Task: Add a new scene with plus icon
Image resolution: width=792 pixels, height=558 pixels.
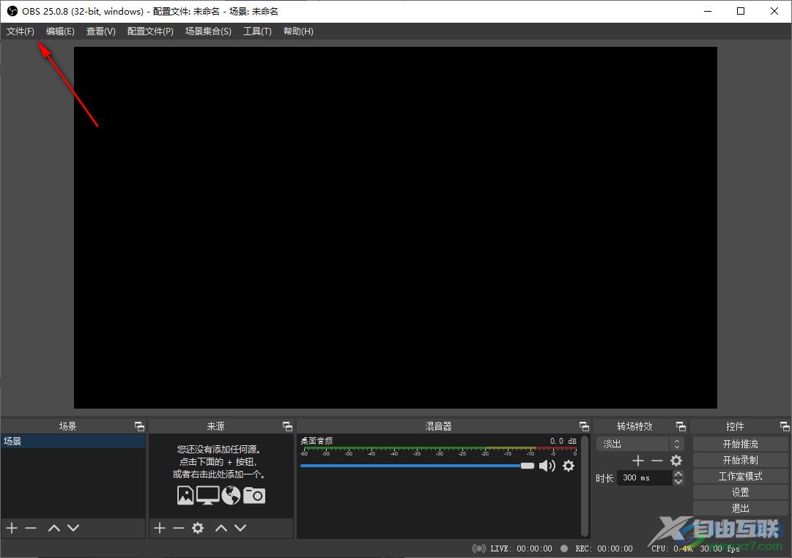Action: pyautogui.click(x=12, y=528)
